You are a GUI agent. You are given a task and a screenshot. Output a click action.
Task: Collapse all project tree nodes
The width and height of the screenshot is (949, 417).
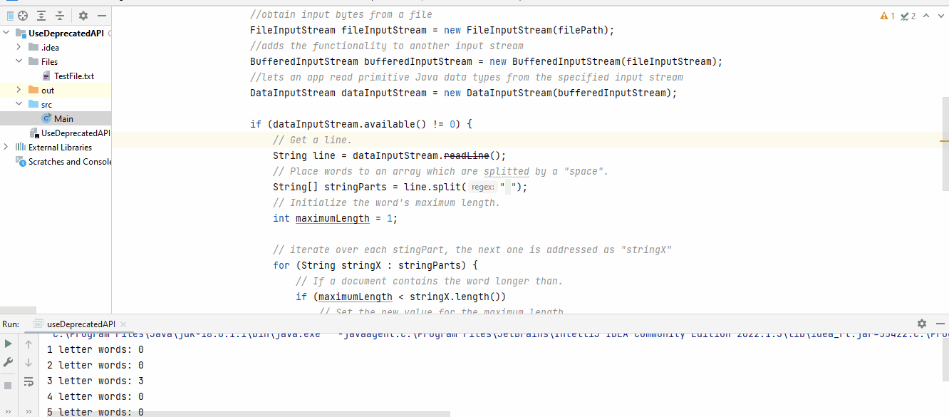tap(59, 16)
